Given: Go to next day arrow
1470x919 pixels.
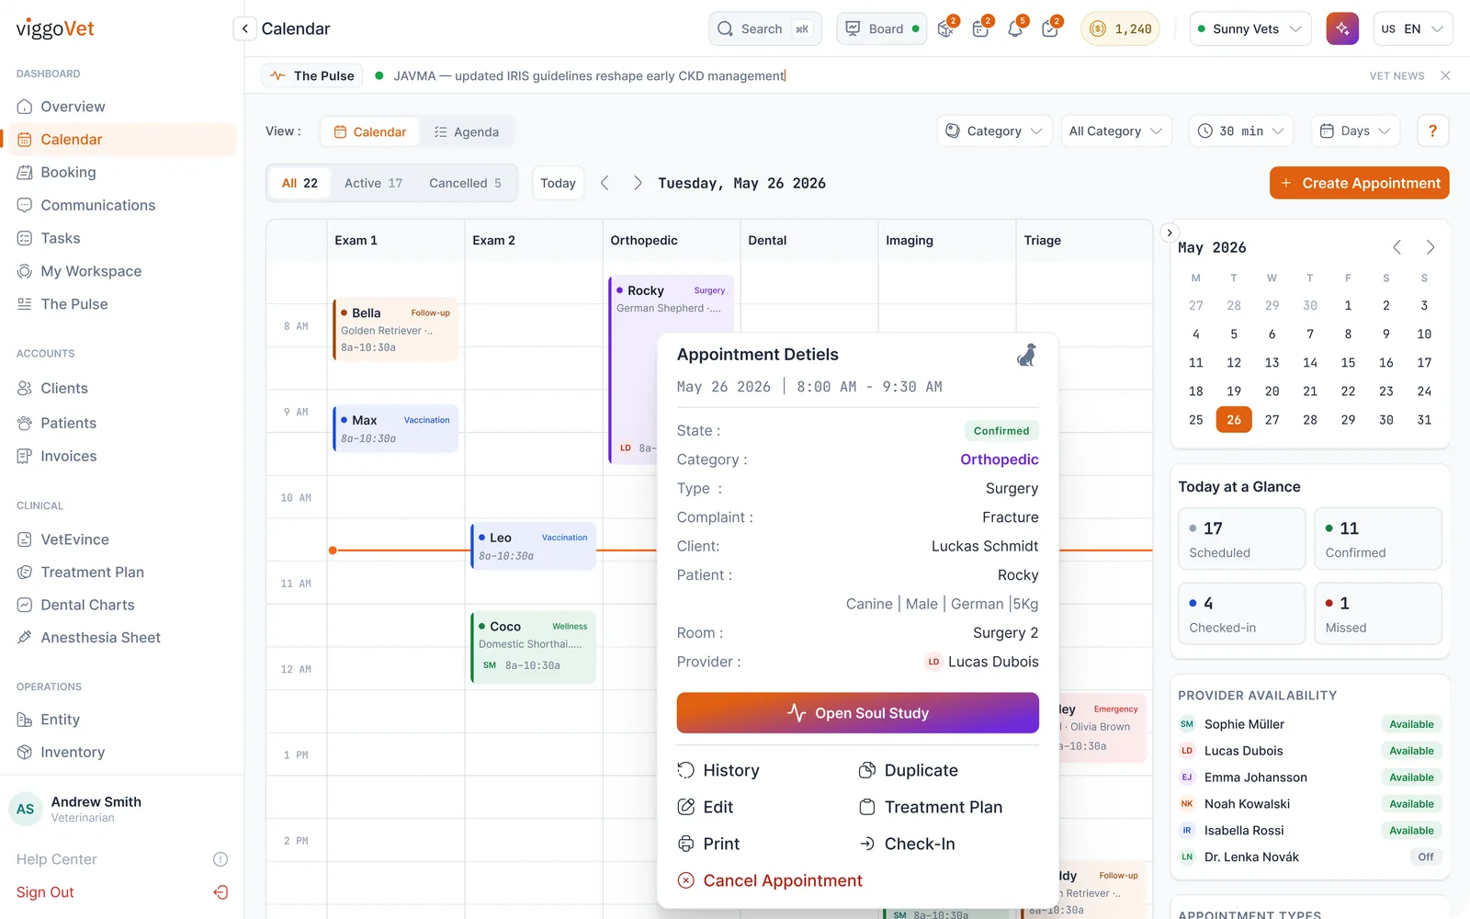Looking at the screenshot, I should pos(638,183).
